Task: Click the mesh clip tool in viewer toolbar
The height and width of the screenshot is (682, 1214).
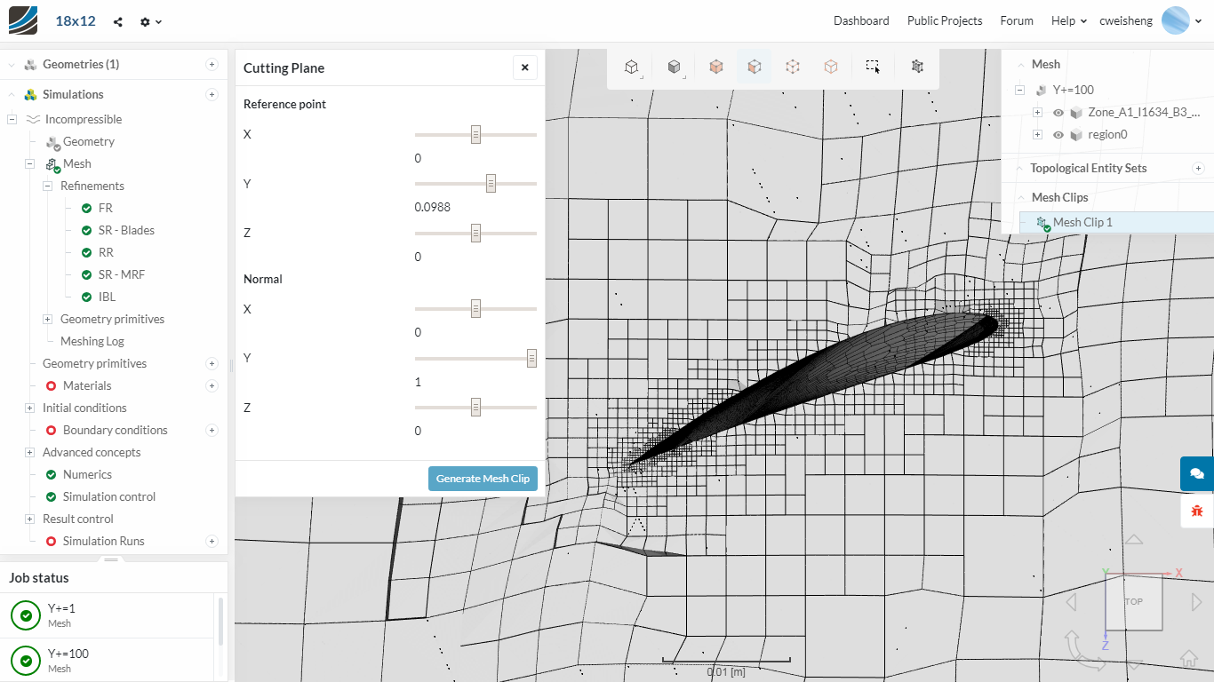Action: (x=917, y=67)
